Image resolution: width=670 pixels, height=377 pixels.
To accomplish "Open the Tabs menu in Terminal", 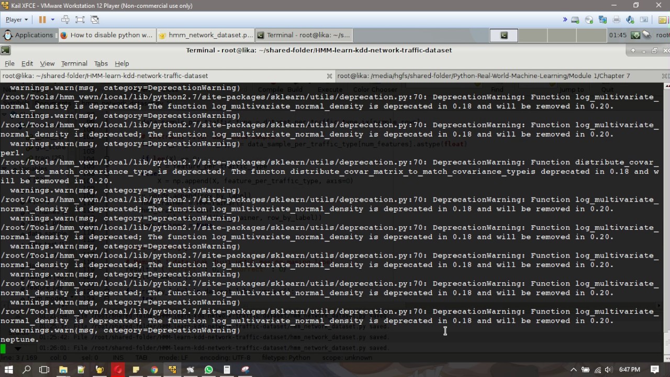I will click(x=101, y=63).
